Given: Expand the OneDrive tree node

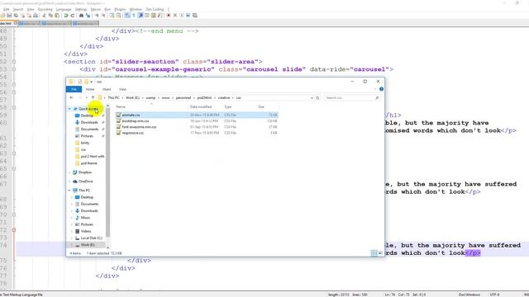Looking at the screenshot, I should 69,181.
